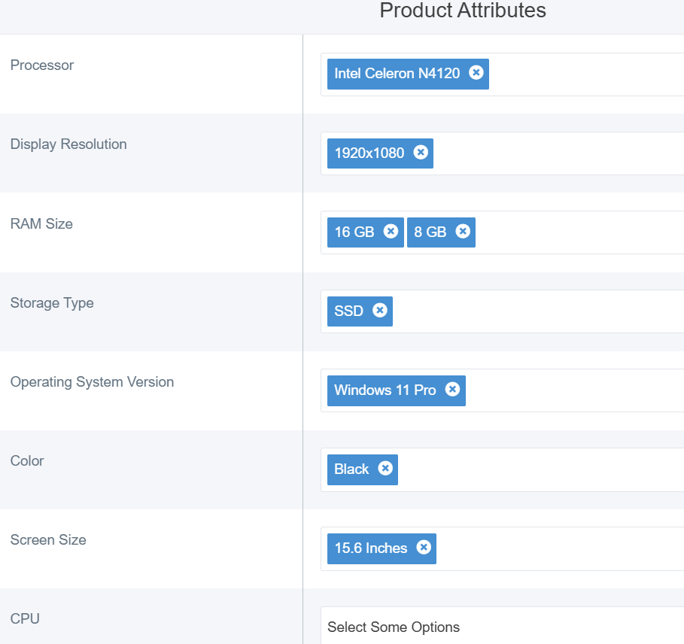Click the Product Attributes heading
684x644 pixels.
[x=463, y=11]
